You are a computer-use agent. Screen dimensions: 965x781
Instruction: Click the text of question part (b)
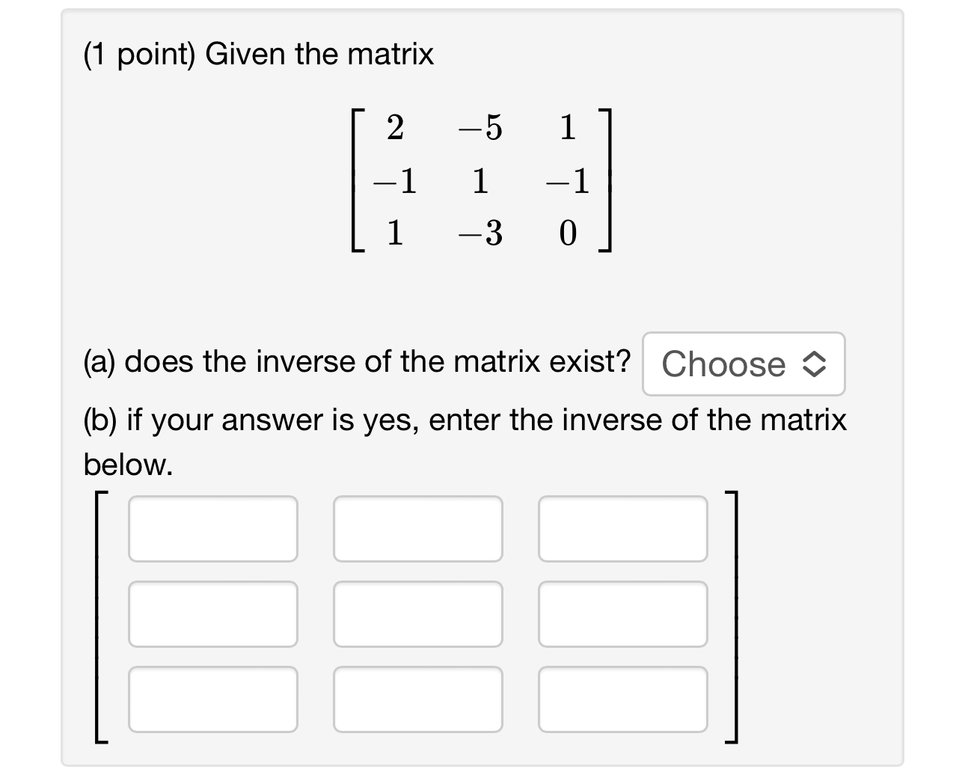tap(464, 420)
